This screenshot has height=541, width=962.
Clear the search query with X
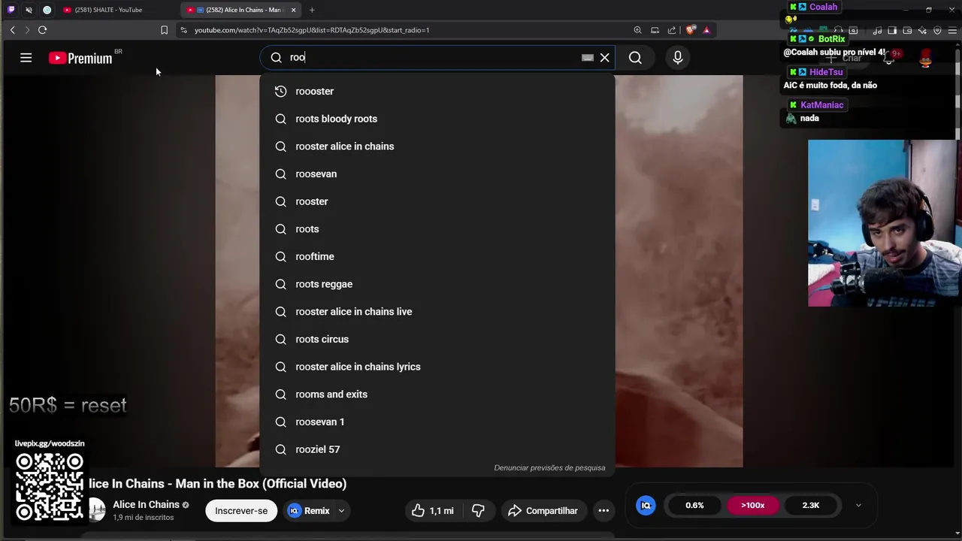(x=604, y=58)
